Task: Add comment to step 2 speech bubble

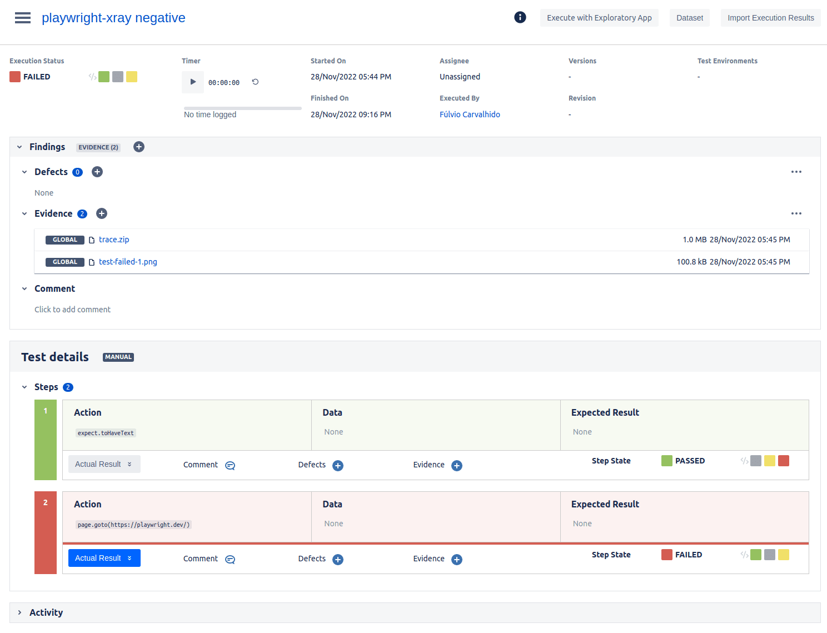Action: point(230,559)
